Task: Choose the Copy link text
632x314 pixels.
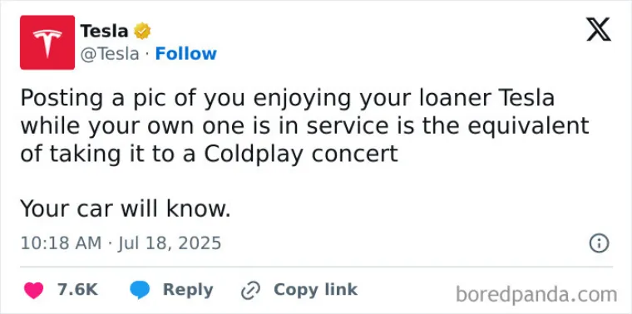Action: click(316, 289)
